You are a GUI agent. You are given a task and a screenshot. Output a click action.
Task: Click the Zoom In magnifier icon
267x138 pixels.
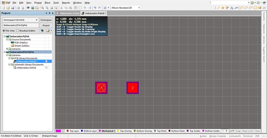click(43, 7)
